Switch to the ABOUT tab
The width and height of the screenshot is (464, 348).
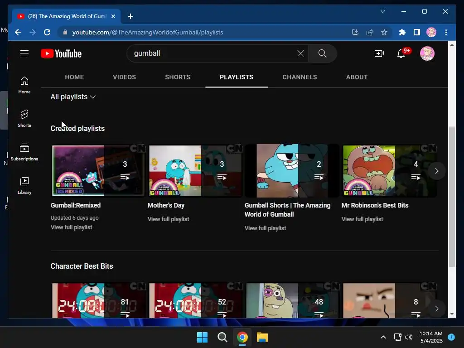coord(357,77)
